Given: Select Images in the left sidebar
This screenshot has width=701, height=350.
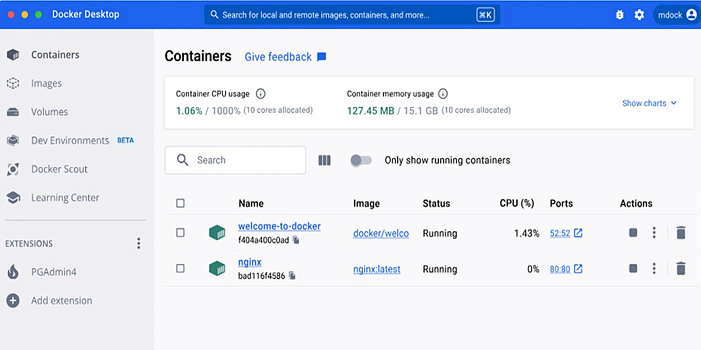Looking at the screenshot, I should pos(46,83).
